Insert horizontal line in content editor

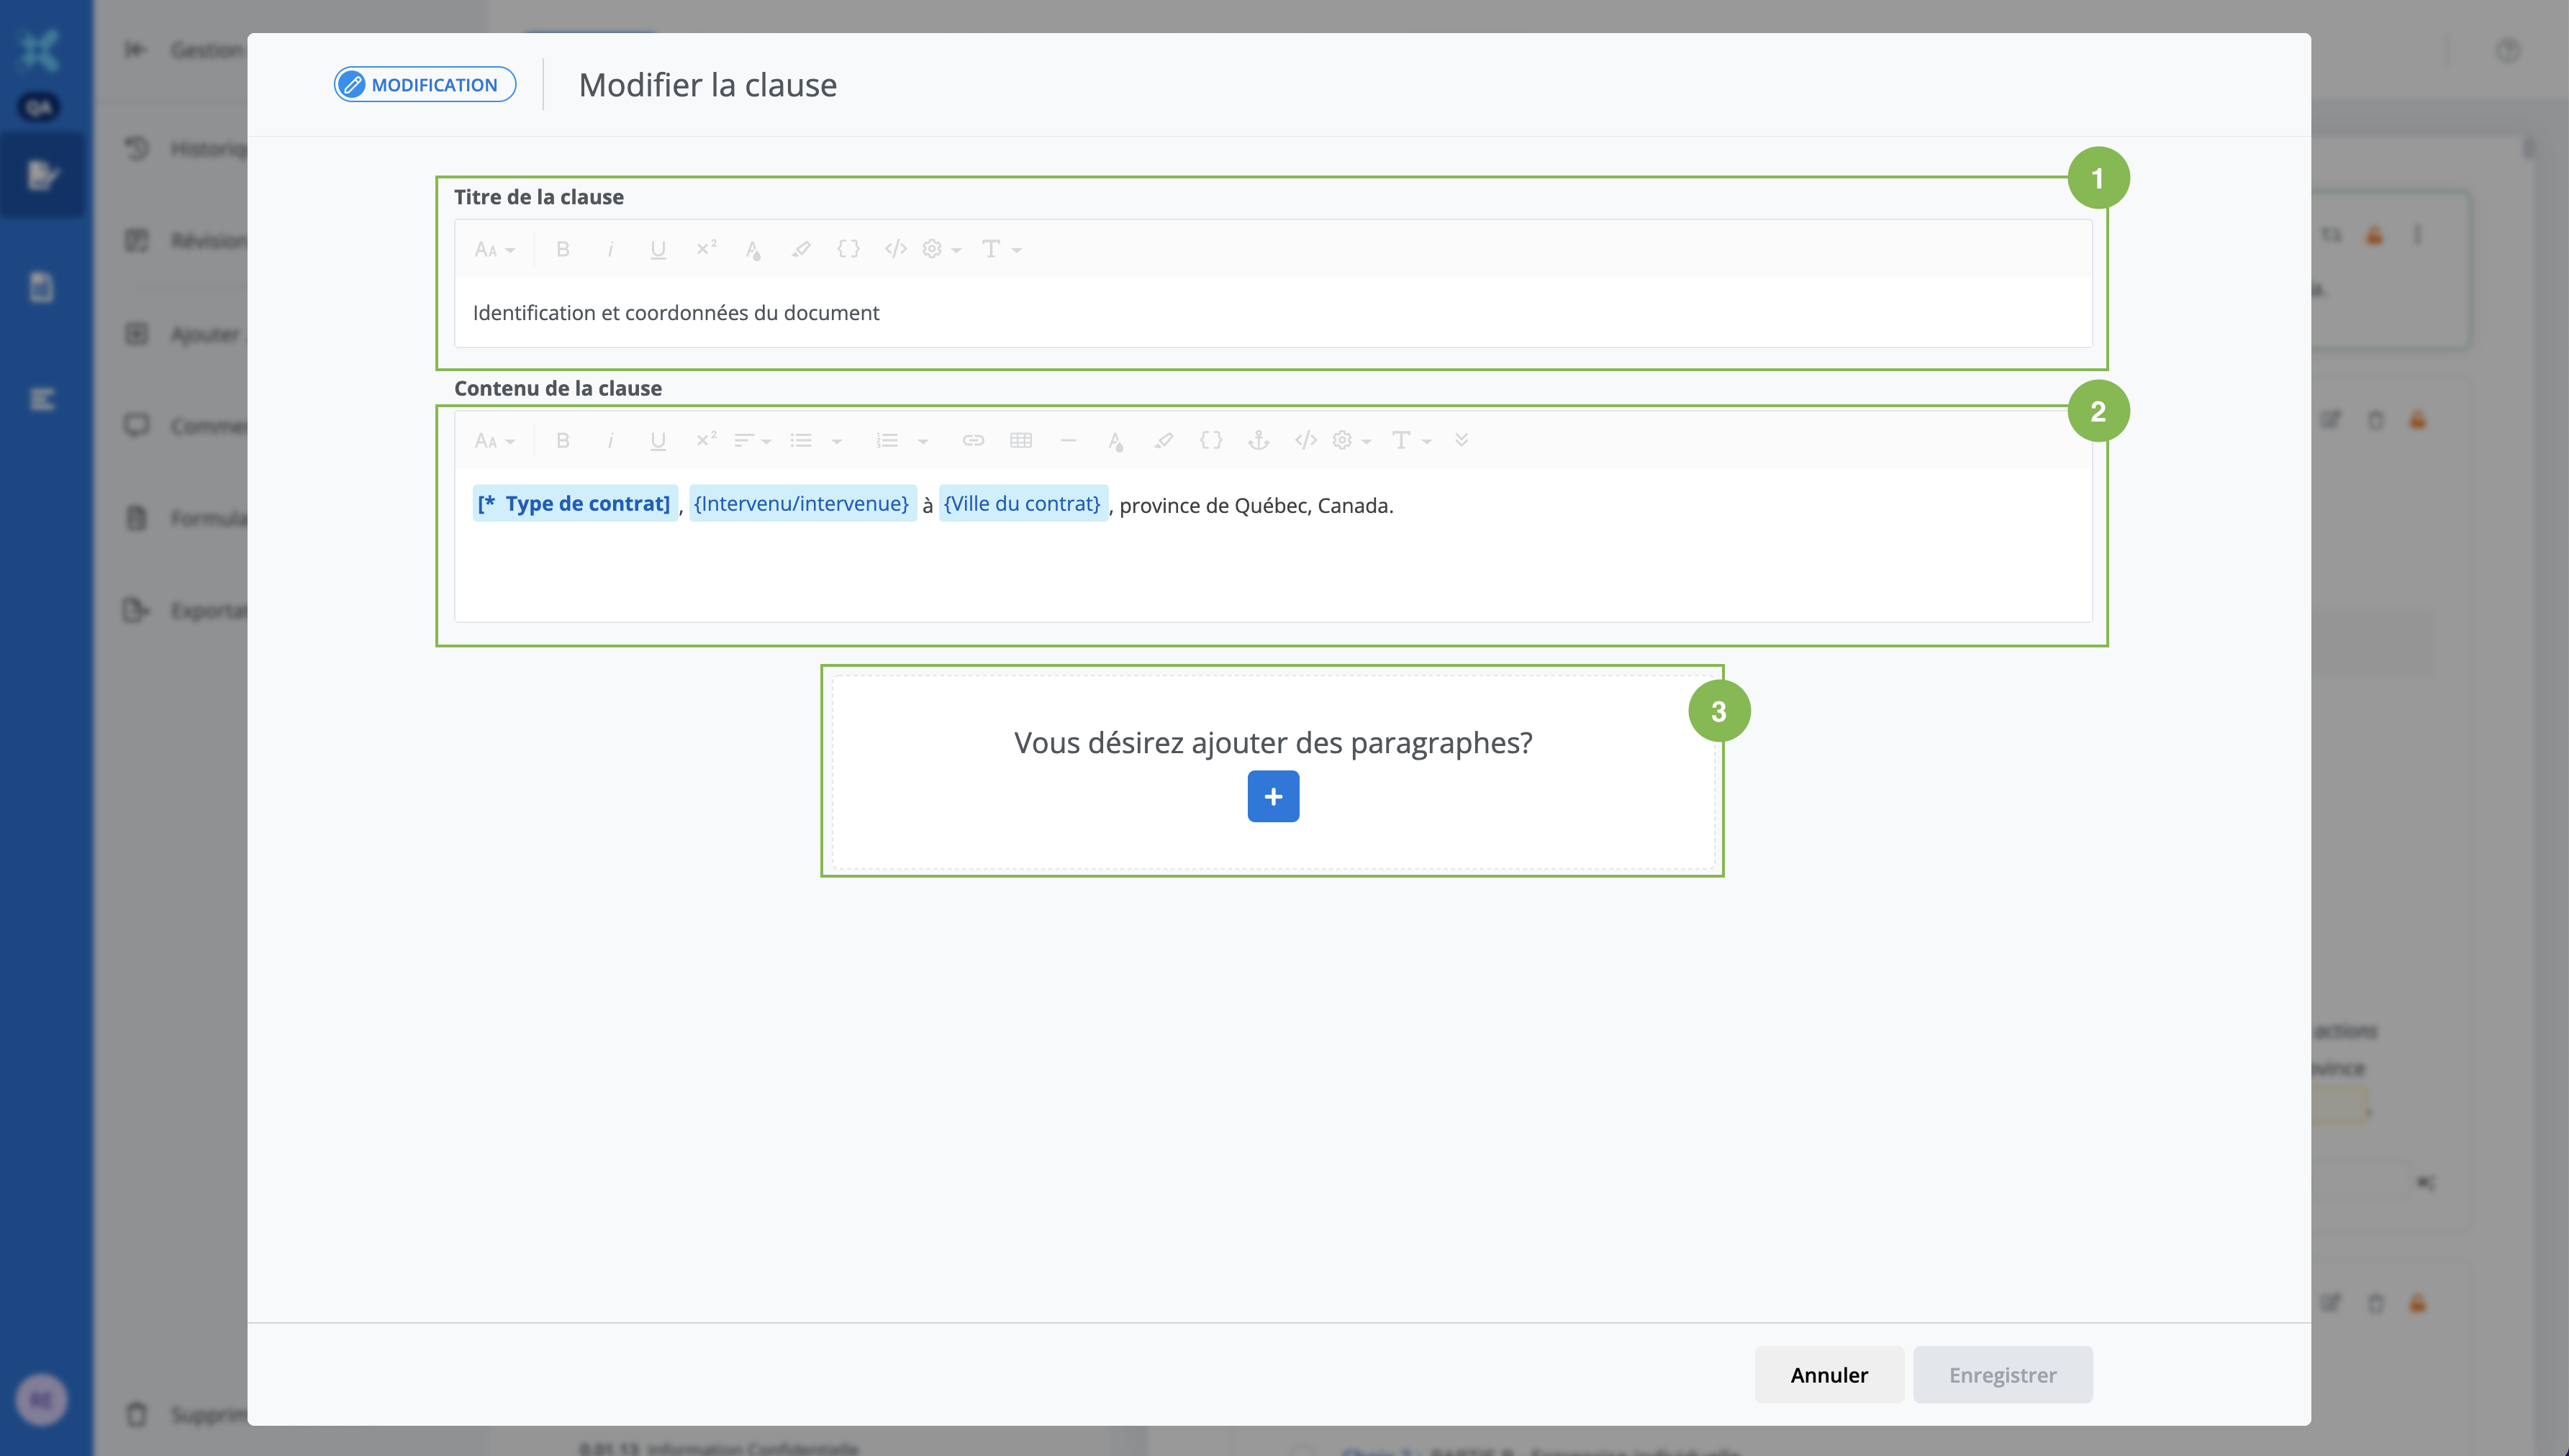click(x=1068, y=441)
